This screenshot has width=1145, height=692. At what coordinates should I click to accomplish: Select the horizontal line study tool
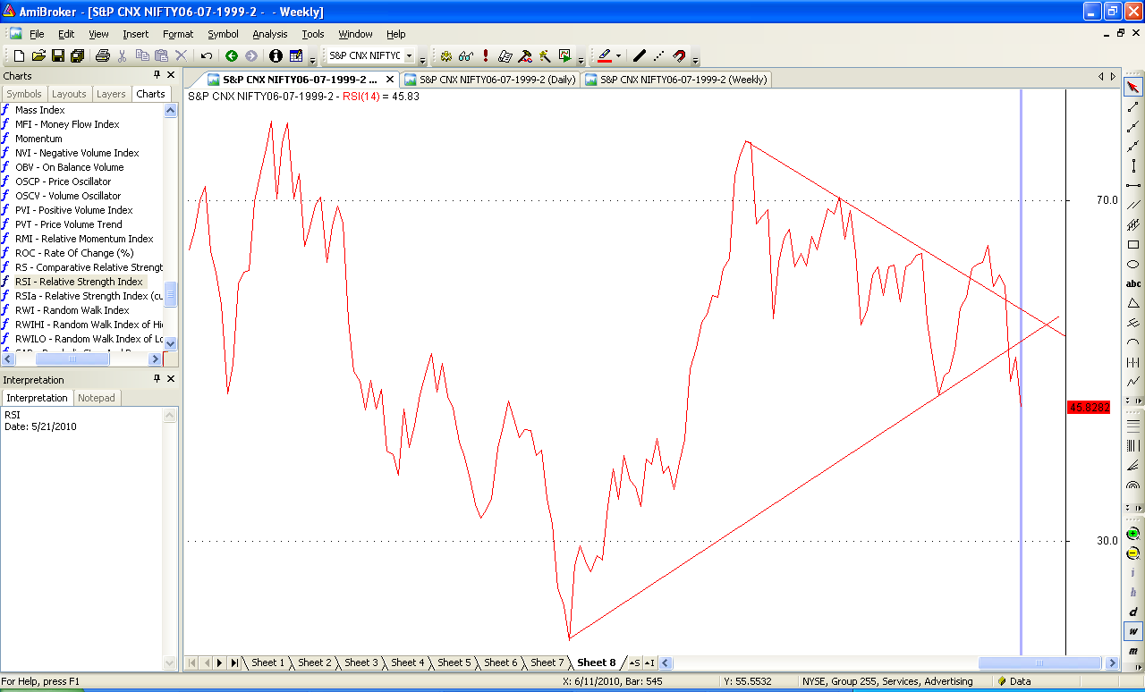[1133, 185]
